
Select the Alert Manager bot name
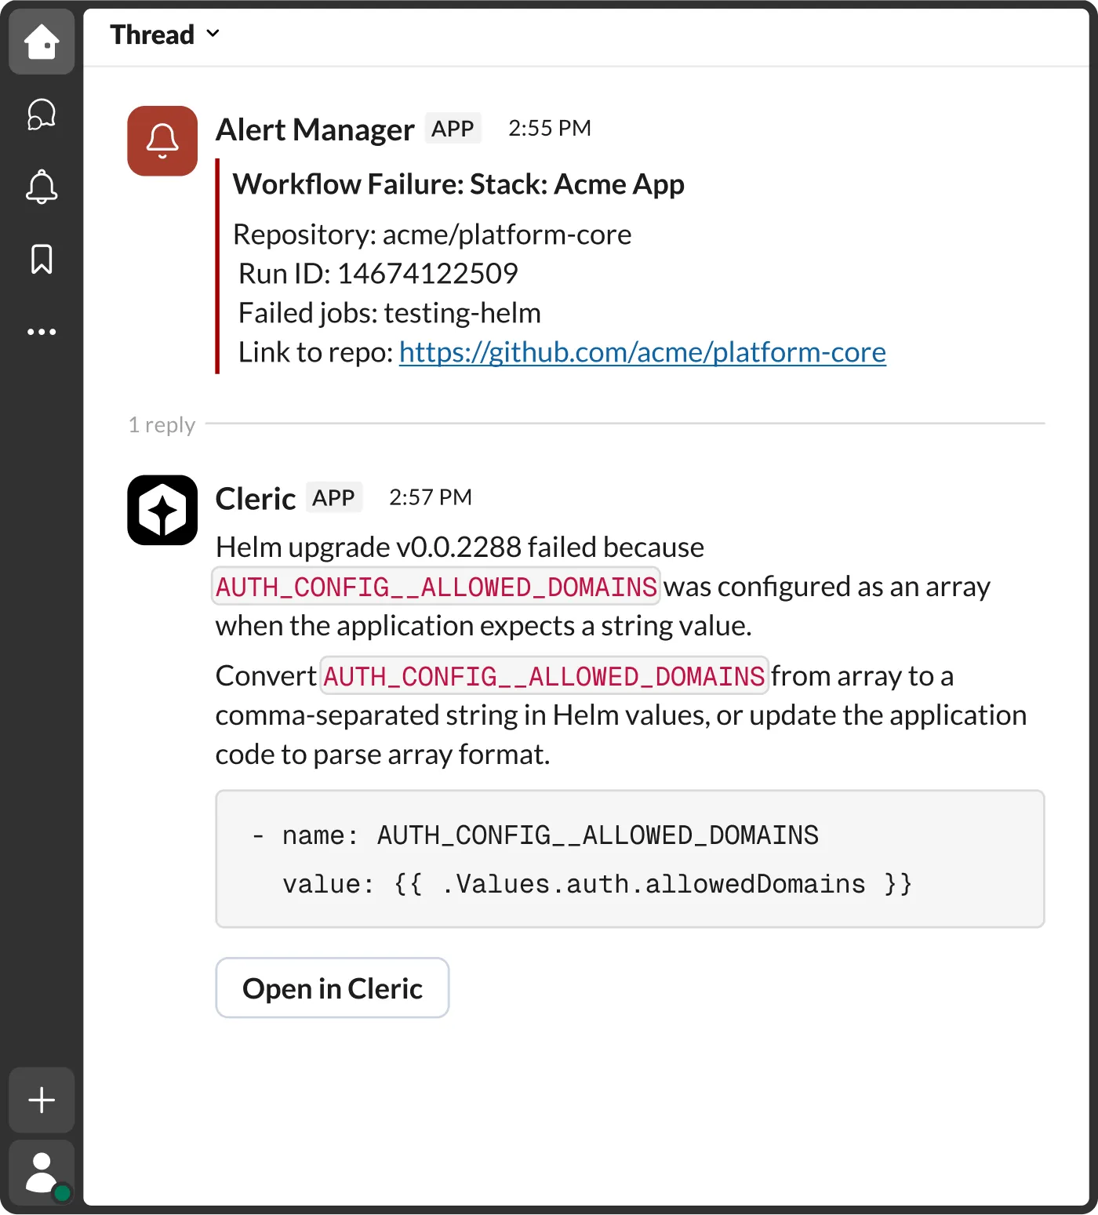[314, 129]
